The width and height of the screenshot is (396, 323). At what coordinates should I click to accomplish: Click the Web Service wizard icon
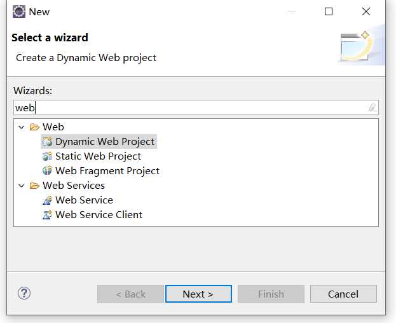click(47, 200)
